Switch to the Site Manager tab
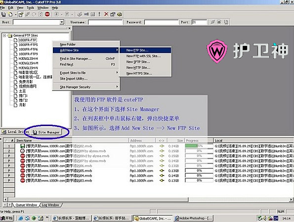Viewport: 294px width, 222px height. pyautogui.click(x=46, y=132)
